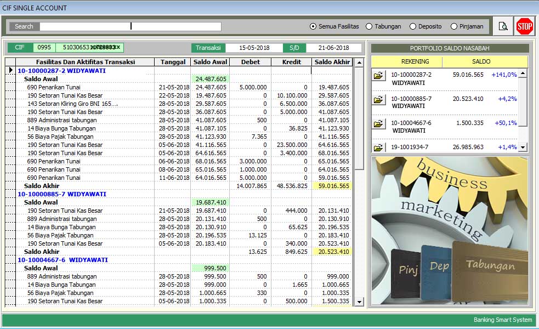Viewport: 539px width, 329px height.
Task: Open the folder icon beside account 19-1001934-7
Action: [379, 147]
